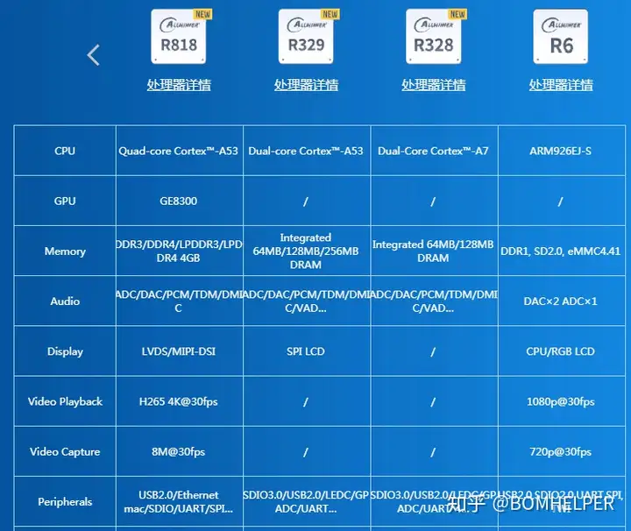Click Integrated 64MB/128MB/256MB DRAM cell
The height and width of the screenshot is (531, 631).
(306, 251)
